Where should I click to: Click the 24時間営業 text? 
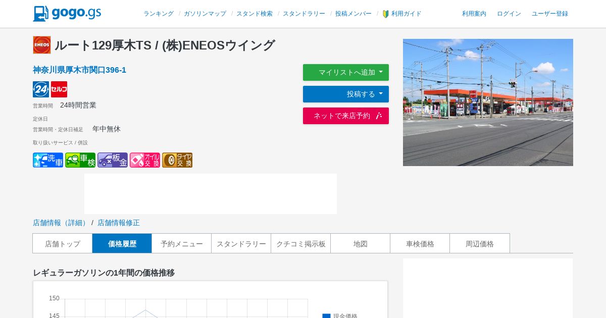(x=78, y=105)
